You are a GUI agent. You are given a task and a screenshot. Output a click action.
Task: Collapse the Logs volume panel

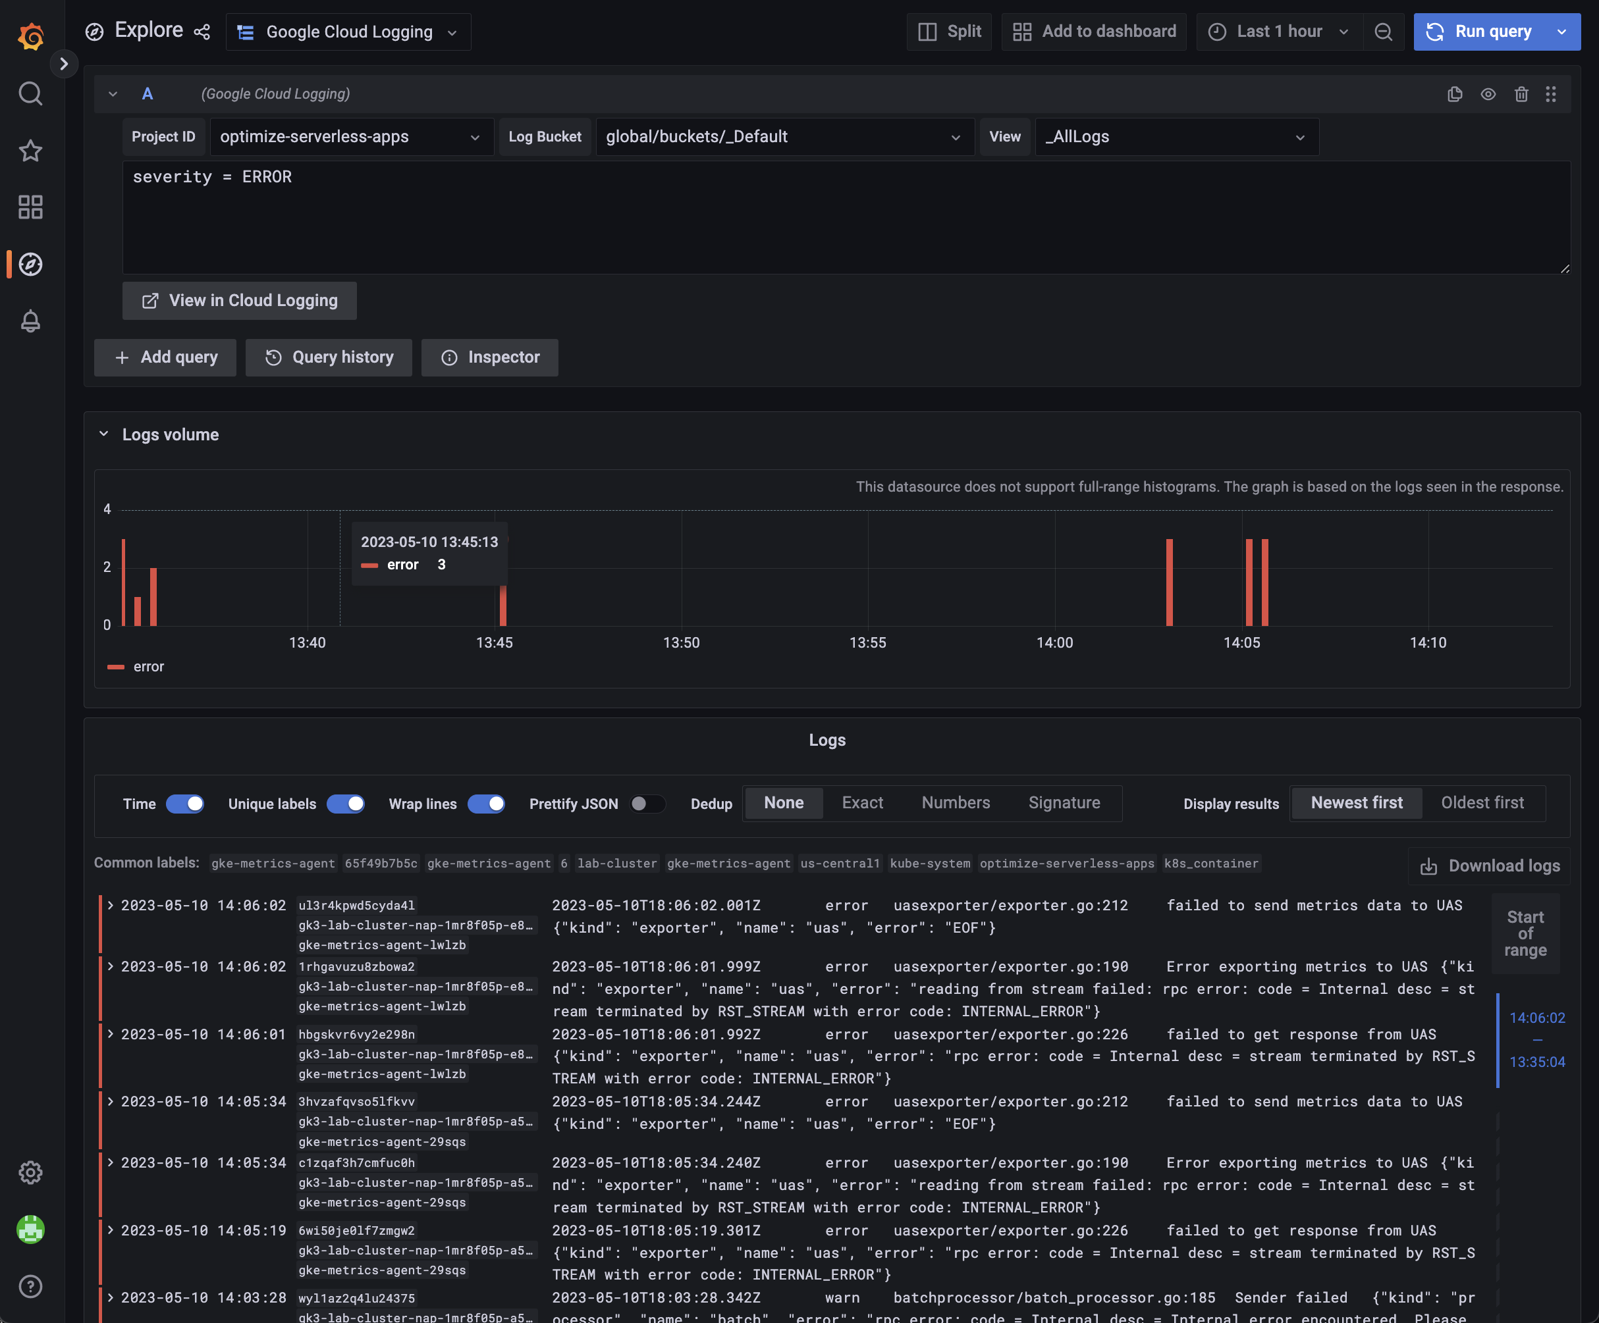click(x=104, y=434)
